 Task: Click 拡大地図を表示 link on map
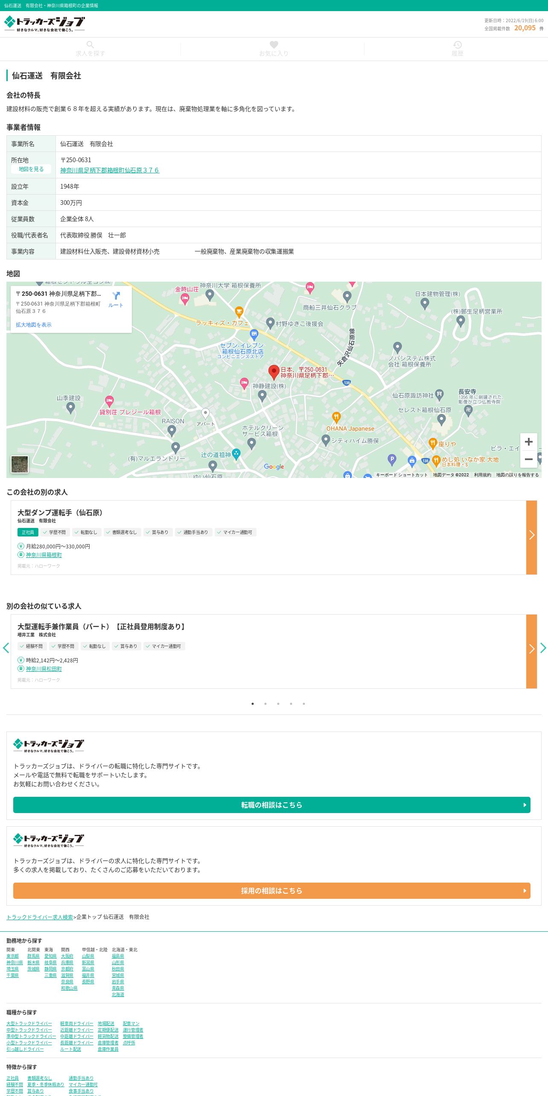[34, 325]
